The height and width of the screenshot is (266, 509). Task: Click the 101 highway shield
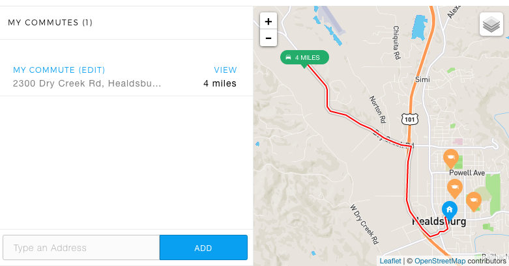410,119
